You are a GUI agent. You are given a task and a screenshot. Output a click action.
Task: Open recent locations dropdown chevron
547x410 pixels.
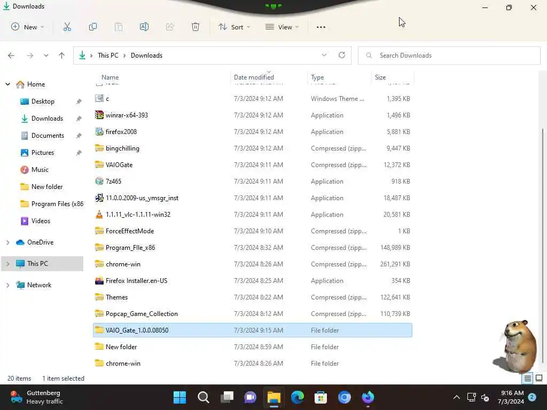(46, 56)
